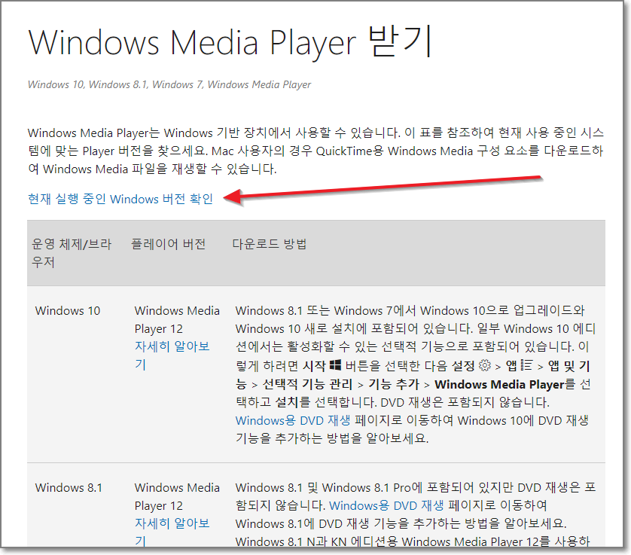Click Windows Media Player 12 text in Windows 8.1 row
Image resolution: width=631 pixels, height=555 pixels.
(x=177, y=496)
